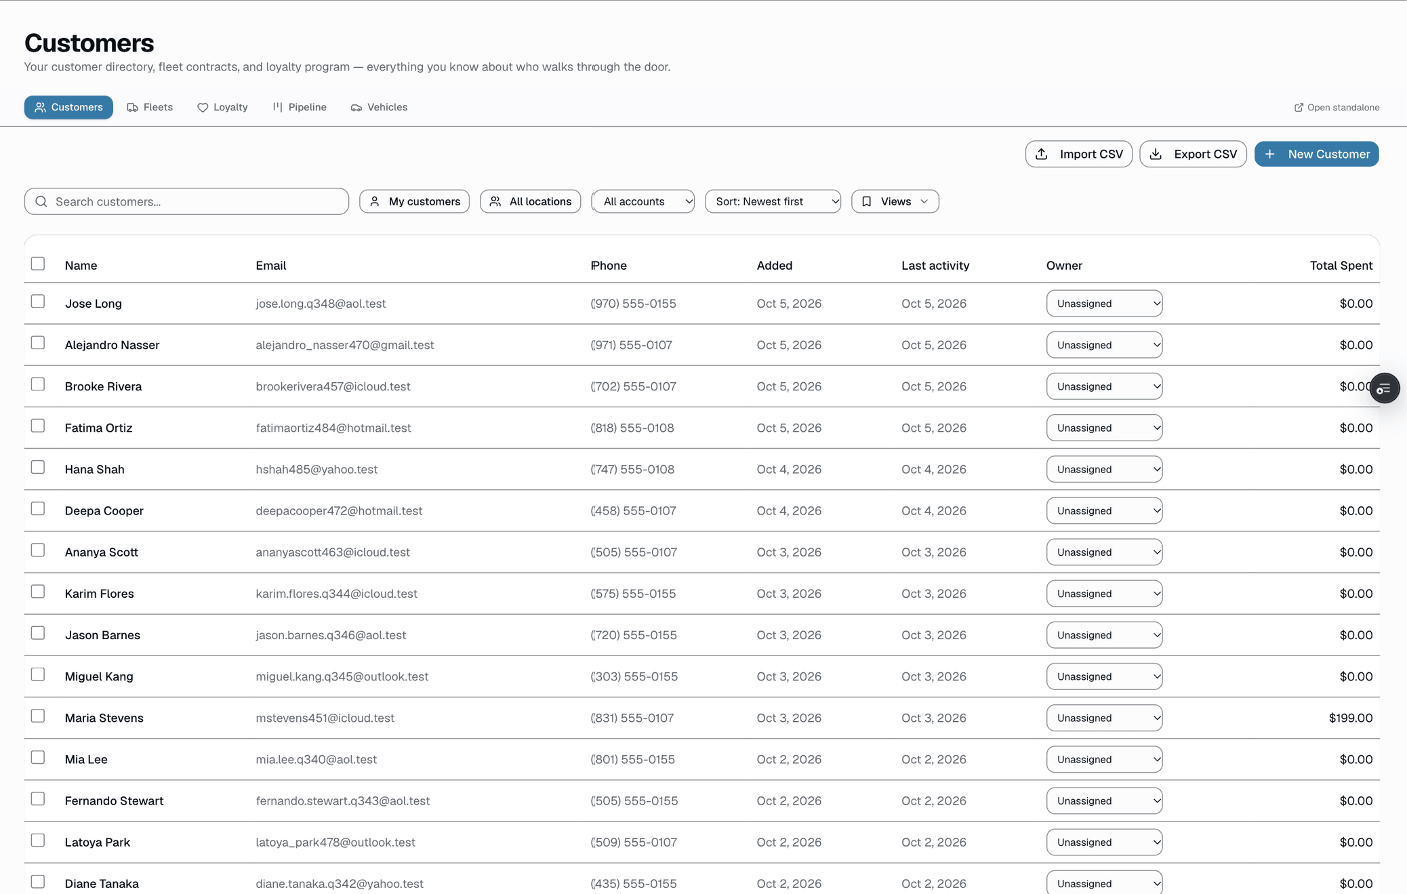Click the Export CSV button
The width and height of the screenshot is (1407, 894).
[x=1193, y=155]
